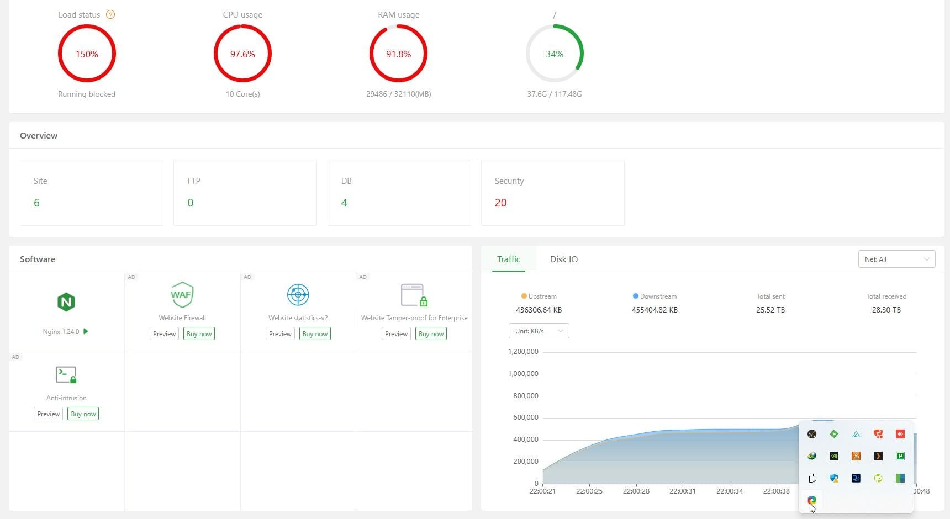The width and height of the screenshot is (950, 519).
Task: Open the Anti-intrusion terminal icon
Action: point(66,375)
